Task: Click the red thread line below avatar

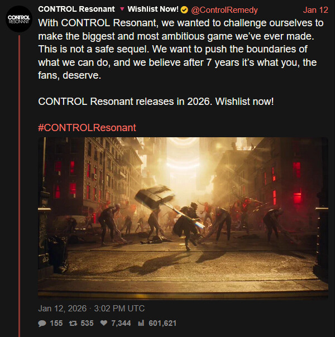Action: (x=19, y=186)
